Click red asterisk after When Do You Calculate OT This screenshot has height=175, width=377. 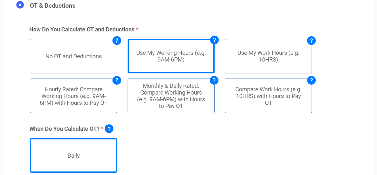102,129
